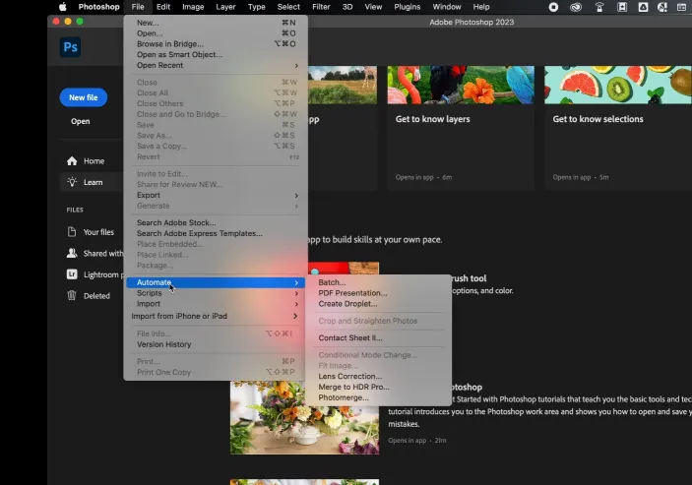Open Your files document icon
Image resolution: width=692 pixels, height=485 pixels.
coord(72,232)
